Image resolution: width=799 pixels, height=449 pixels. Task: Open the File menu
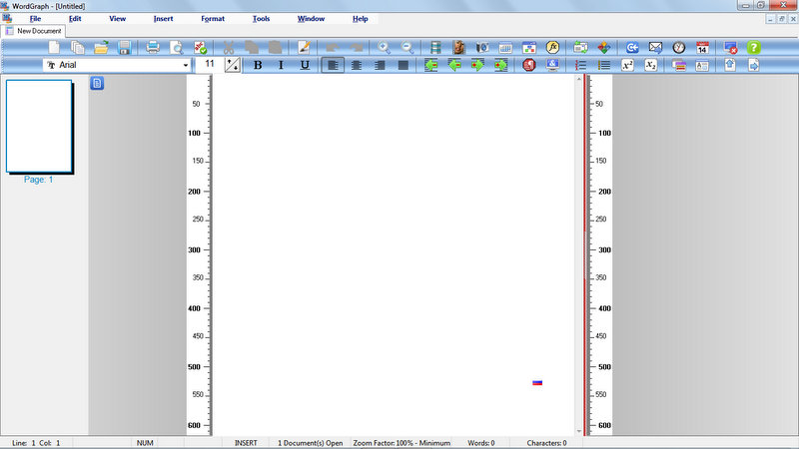click(35, 18)
